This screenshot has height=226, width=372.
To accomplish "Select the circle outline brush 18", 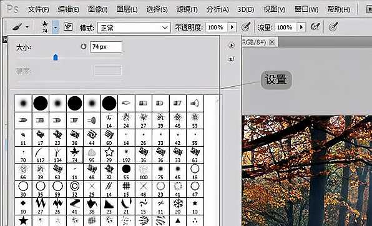I will (195, 172).
